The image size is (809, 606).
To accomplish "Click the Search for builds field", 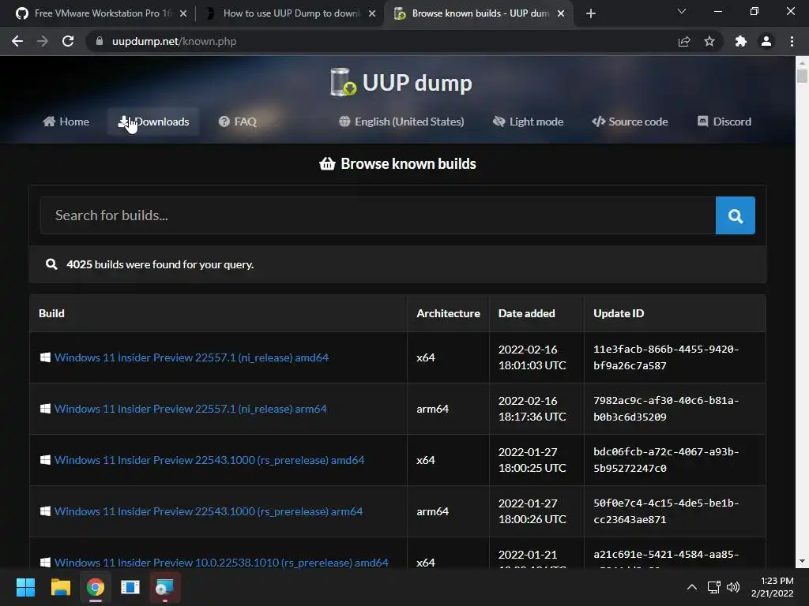I will click(x=378, y=215).
